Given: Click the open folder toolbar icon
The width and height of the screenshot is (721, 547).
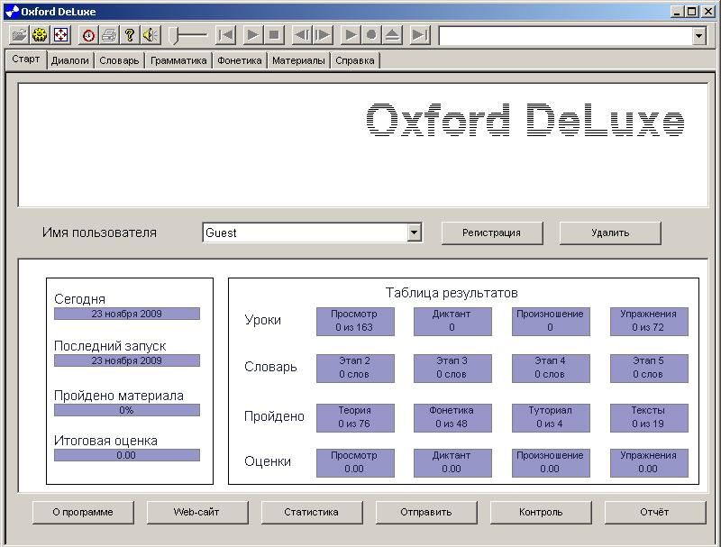Looking at the screenshot, I should pos(18,35).
